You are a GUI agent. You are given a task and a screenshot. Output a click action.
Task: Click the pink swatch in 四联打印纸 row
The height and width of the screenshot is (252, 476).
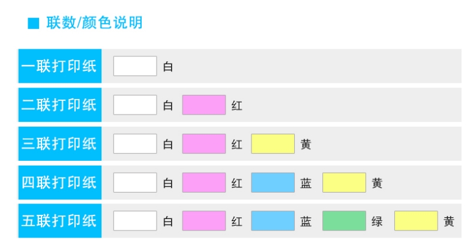204,182
